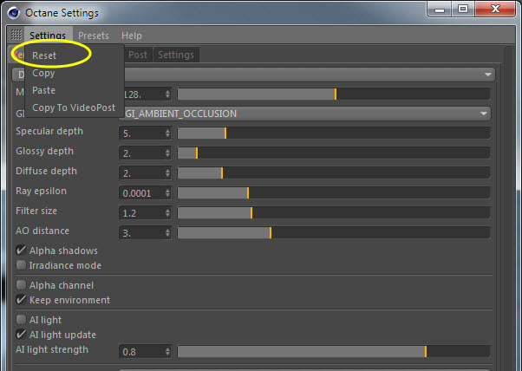
Task: Maximize the Octane Settings window
Action: tap(463, 10)
